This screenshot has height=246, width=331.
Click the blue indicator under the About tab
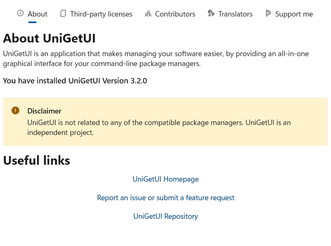(x=32, y=21)
